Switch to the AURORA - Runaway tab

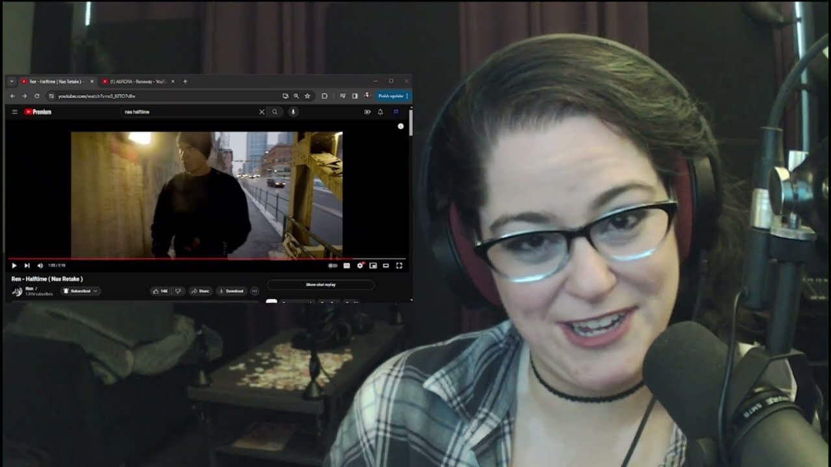[138, 82]
